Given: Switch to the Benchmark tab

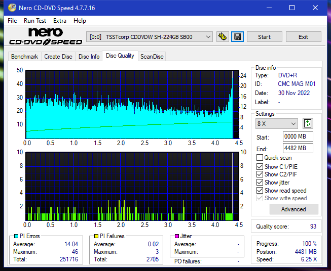Looking at the screenshot, I should [x=25, y=57].
